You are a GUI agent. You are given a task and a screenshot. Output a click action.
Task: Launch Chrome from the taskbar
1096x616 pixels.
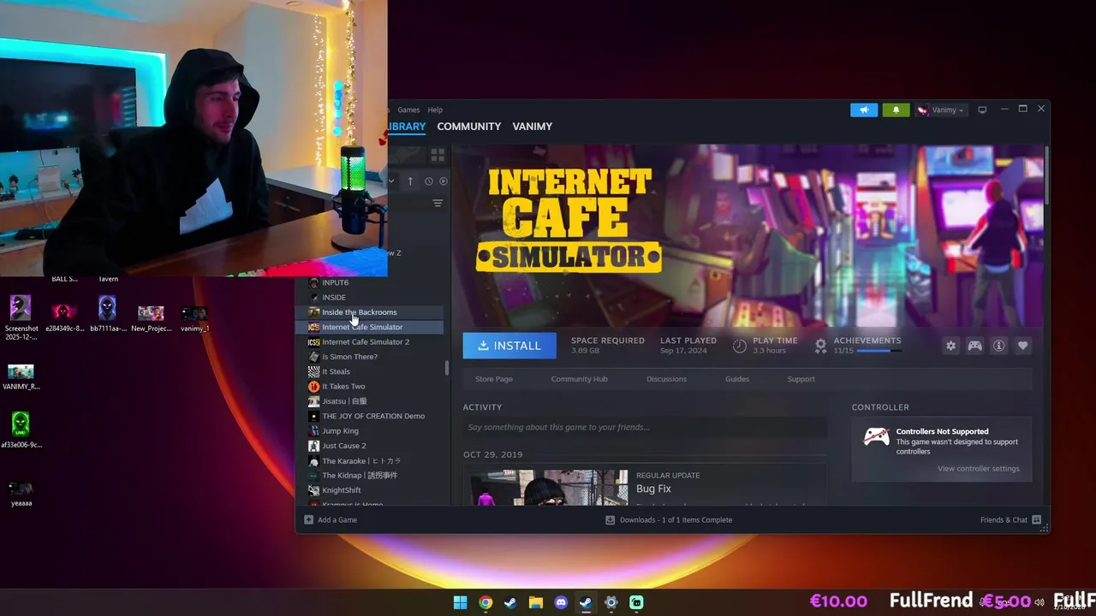tap(485, 602)
